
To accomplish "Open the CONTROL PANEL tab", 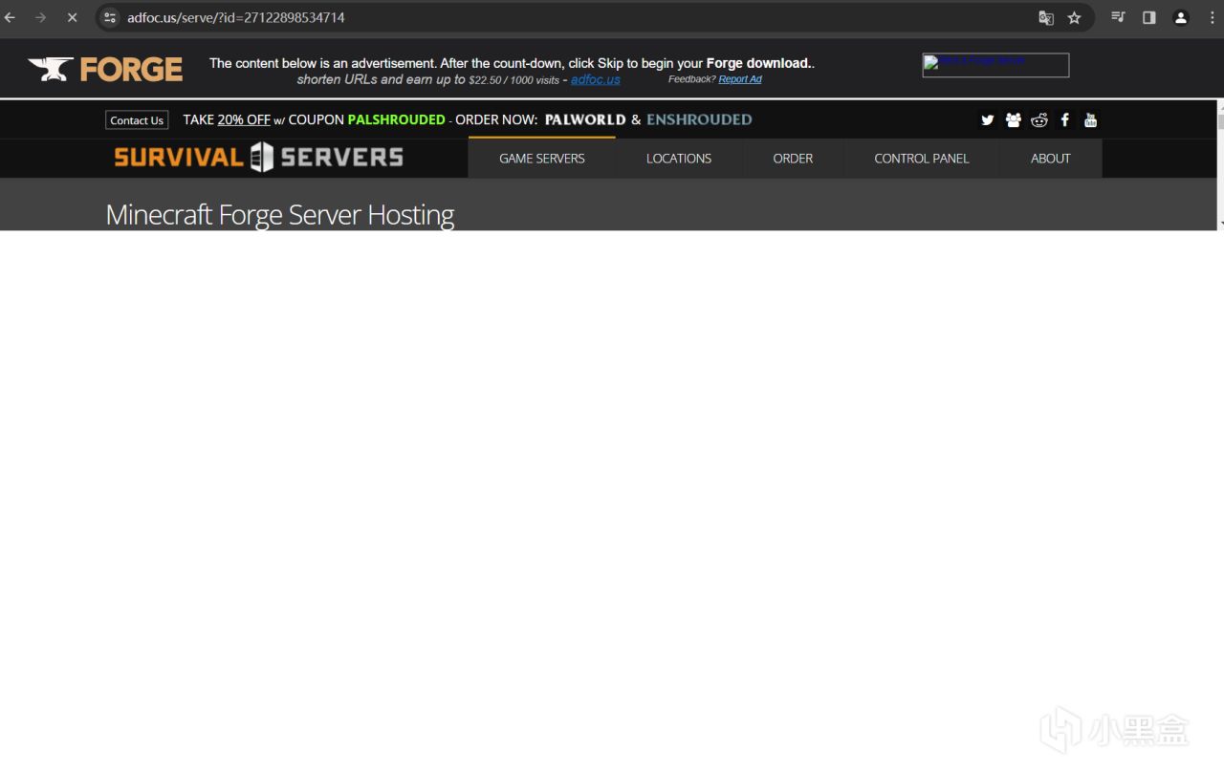I will (922, 159).
